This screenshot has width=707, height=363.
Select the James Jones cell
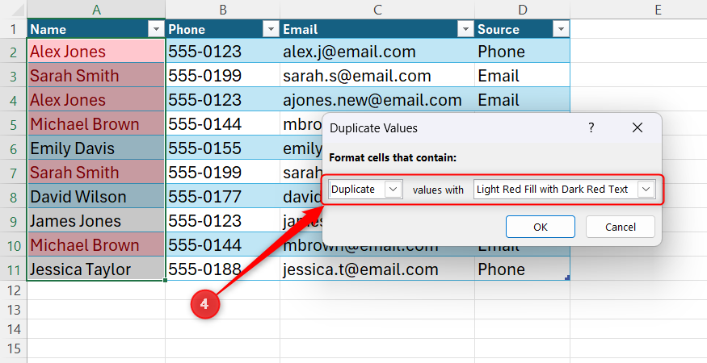(96, 221)
